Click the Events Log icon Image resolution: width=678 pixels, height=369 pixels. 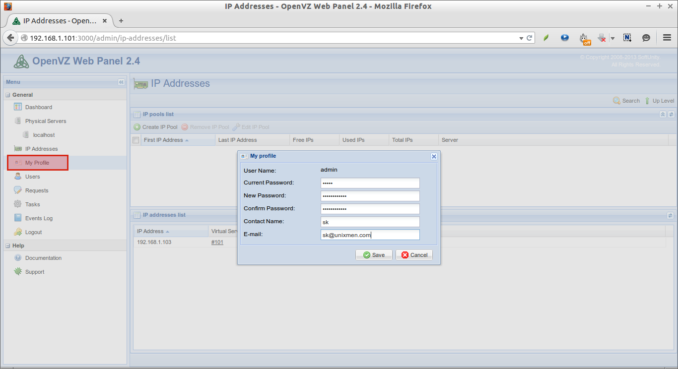click(x=18, y=218)
